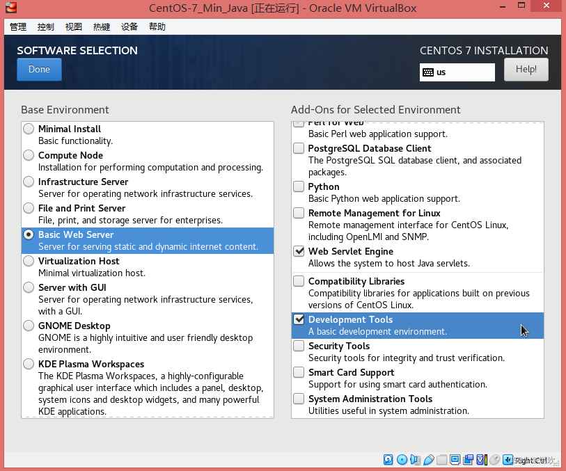Choose the Server with GUI radio button
This screenshot has height=471, width=566.
click(29, 287)
